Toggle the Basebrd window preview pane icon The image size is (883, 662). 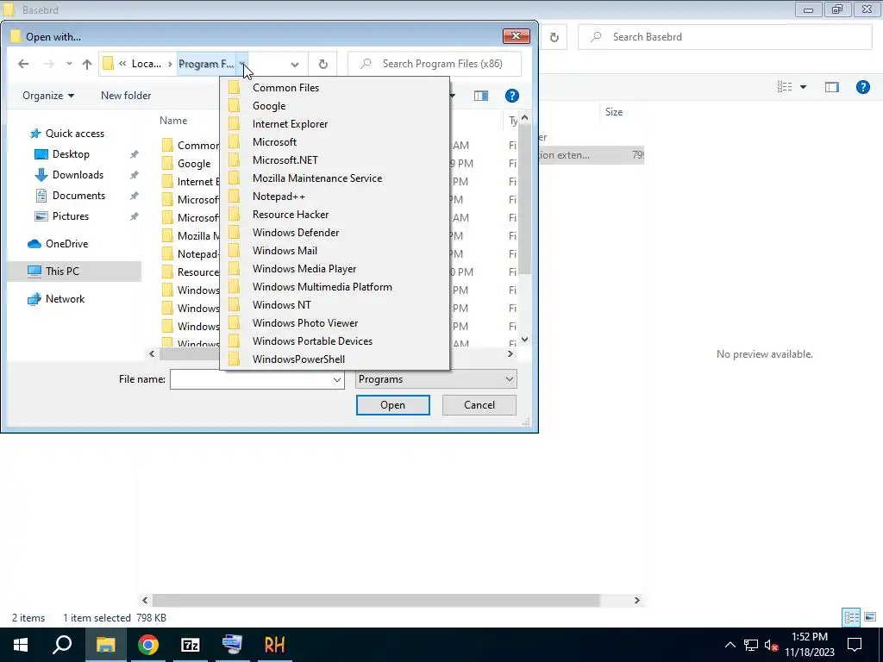coord(832,87)
